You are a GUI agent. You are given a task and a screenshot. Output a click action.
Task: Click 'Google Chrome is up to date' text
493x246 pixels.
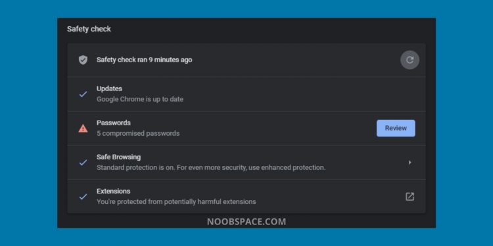pos(140,99)
